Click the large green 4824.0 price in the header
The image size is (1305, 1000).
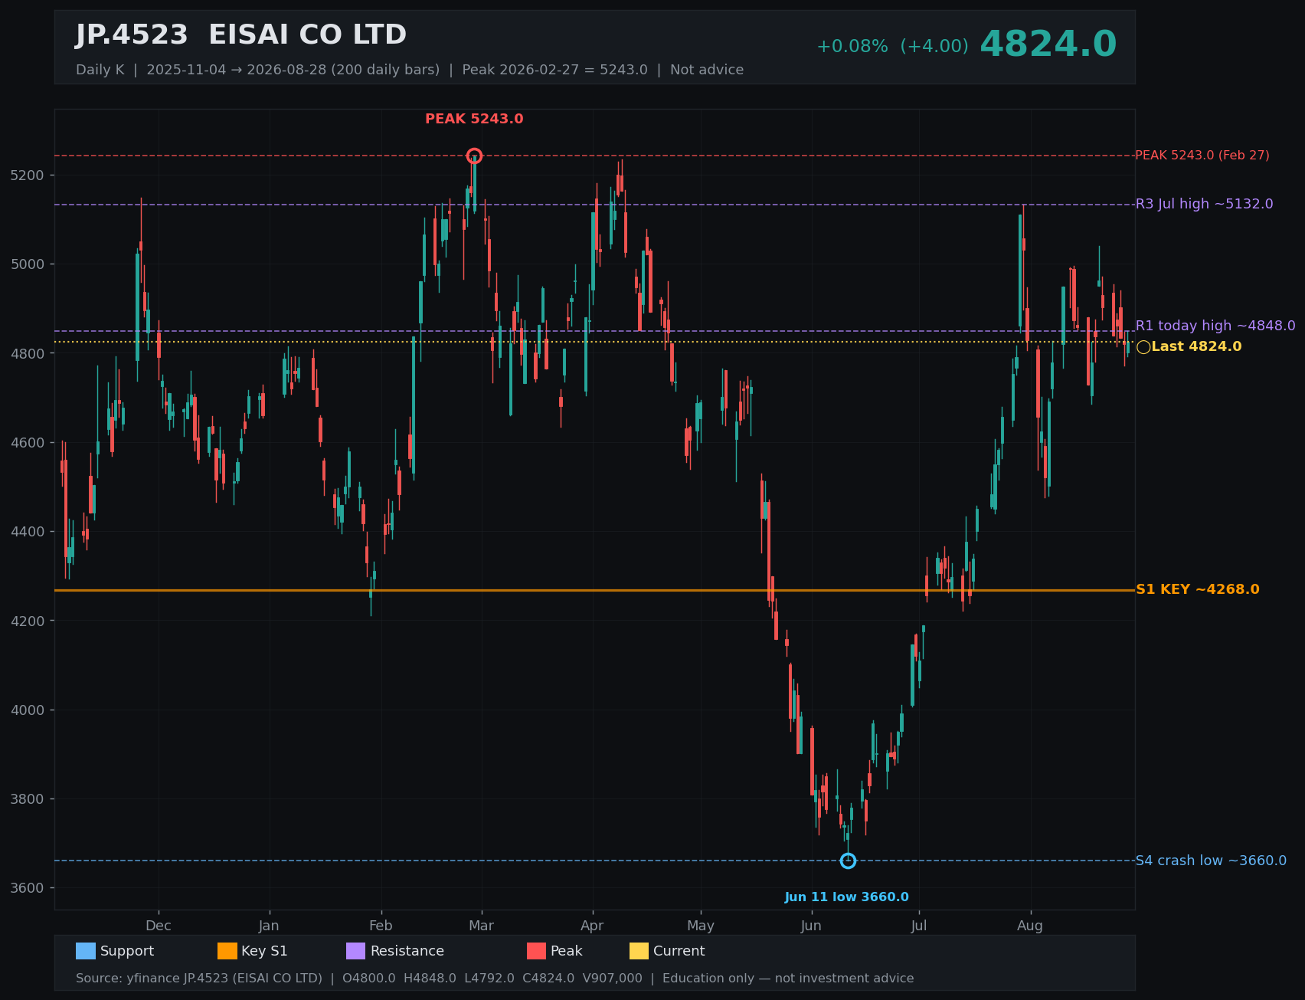pyautogui.click(x=1048, y=44)
